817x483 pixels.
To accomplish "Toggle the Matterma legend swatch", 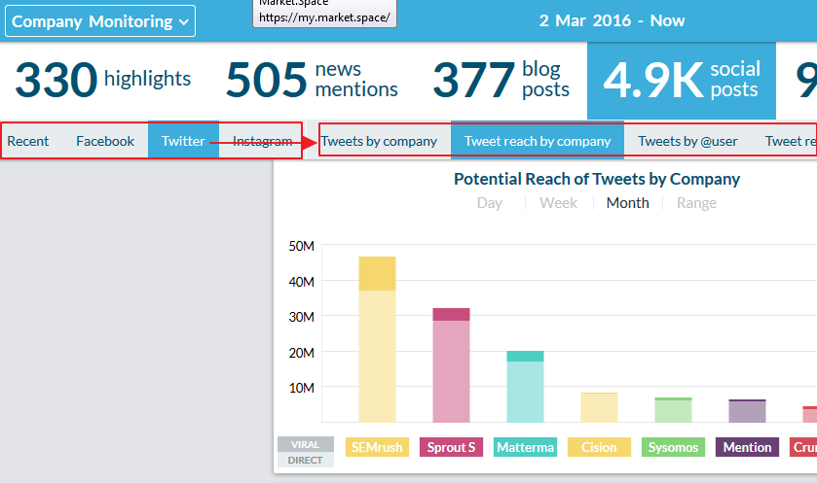I will click(525, 447).
